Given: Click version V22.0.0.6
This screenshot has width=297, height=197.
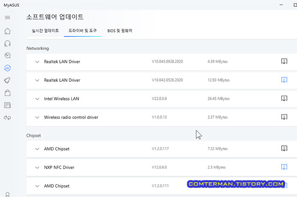Looking at the screenshot, I should point(159,98).
